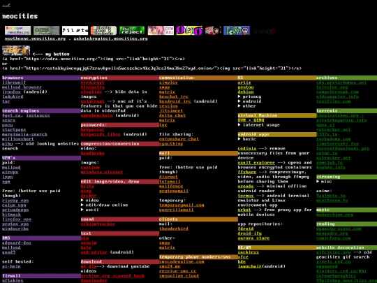Open the tutamail link

(170, 182)
